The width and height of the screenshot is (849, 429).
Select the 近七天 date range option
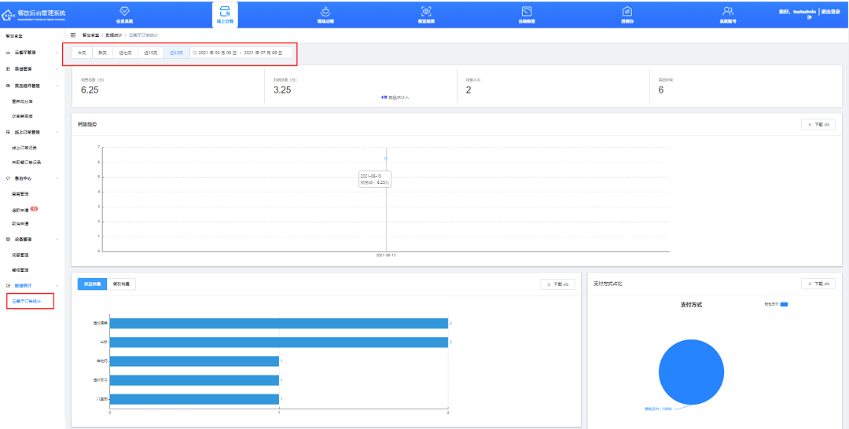pos(126,53)
